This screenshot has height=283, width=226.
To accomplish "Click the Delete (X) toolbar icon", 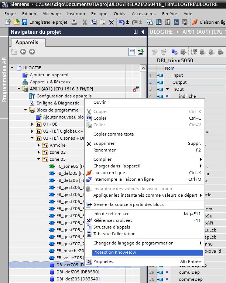I will [111, 22].
